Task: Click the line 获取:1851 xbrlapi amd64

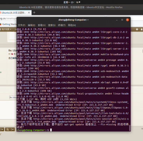Action: click(x=73, y=84)
